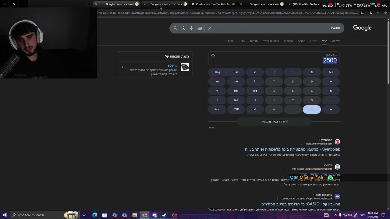Open File Explorer from taskbar
The width and height of the screenshot is (390, 219).
134,215
